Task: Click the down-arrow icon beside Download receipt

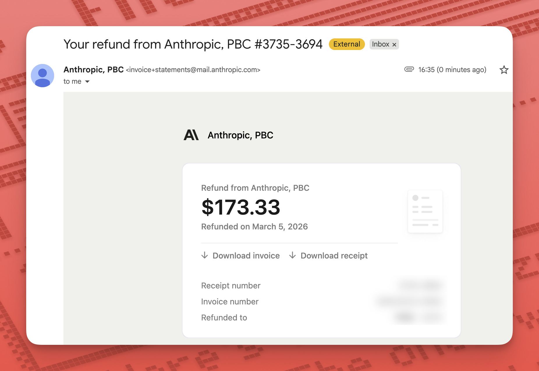Action: [x=292, y=255]
